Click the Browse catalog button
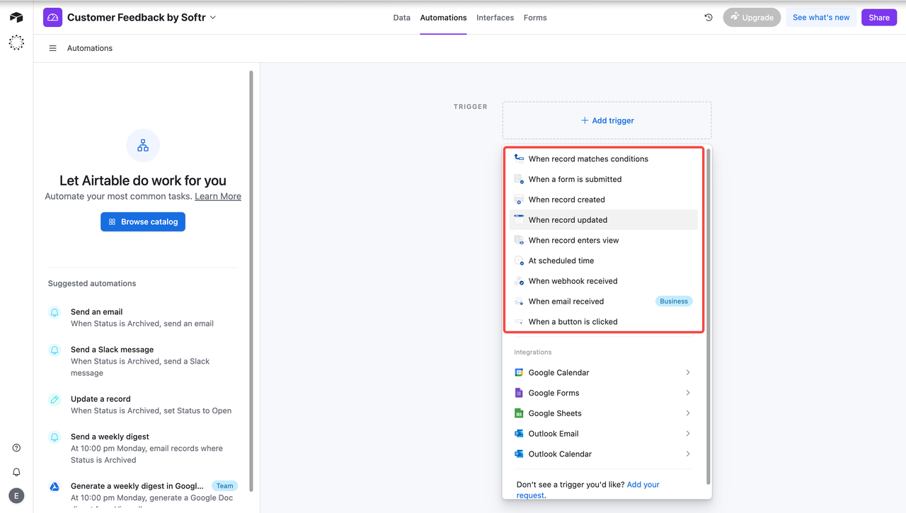This screenshot has height=513, width=906. coord(142,221)
